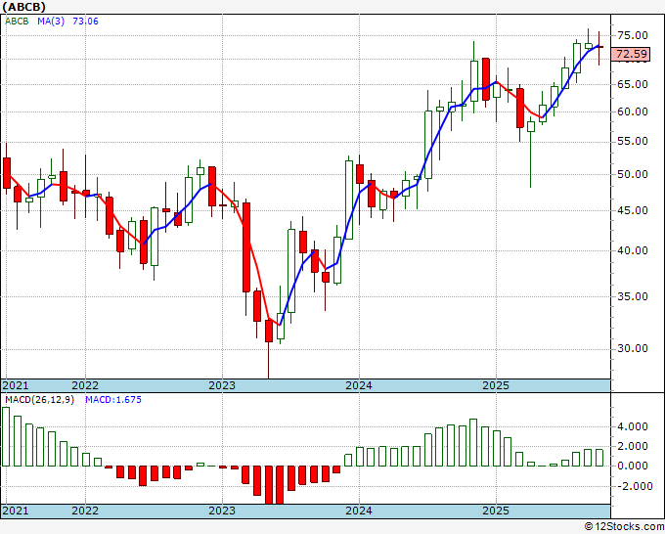Screen dimensions: 665x534
Task: Click the MACD:1.675 value label
Action: pyautogui.click(x=113, y=400)
